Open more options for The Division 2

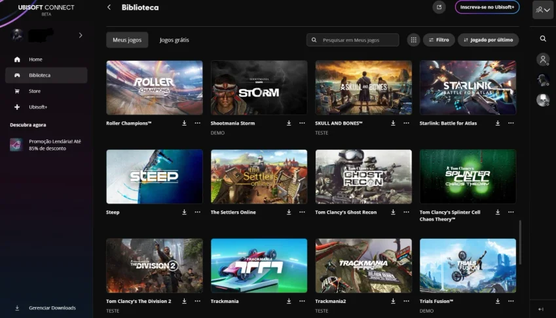pyautogui.click(x=198, y=301)
